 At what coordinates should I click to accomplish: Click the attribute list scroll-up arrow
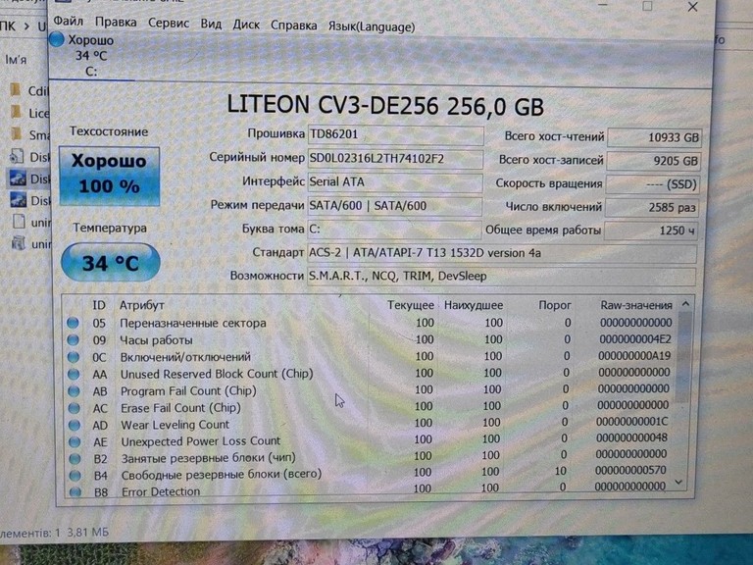point(685,304)
